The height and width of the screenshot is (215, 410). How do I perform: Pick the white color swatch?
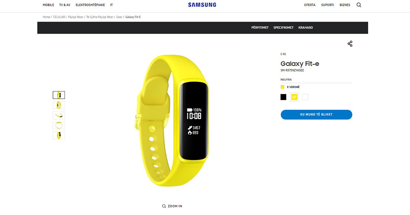point(305,97)
